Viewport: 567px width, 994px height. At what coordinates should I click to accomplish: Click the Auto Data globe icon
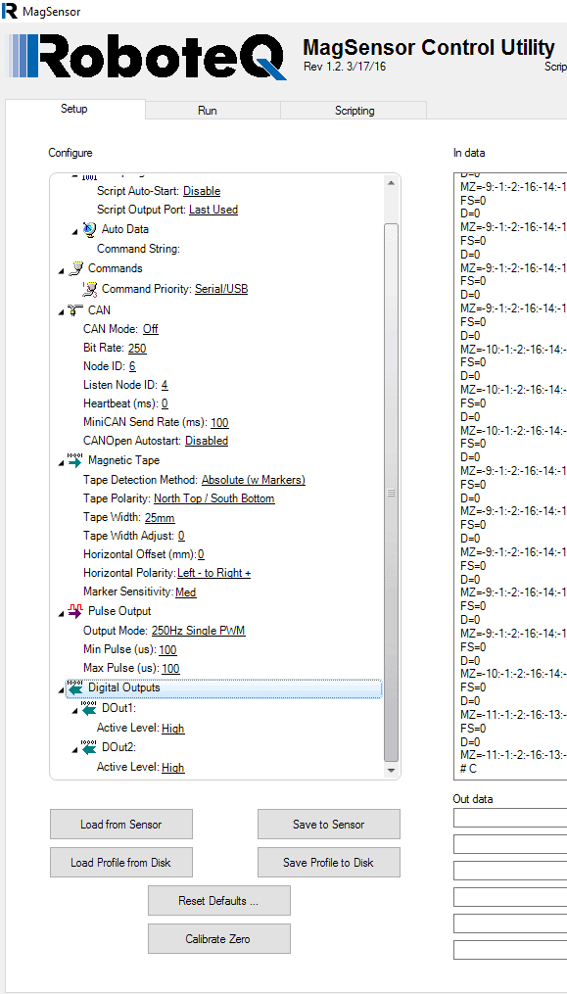tap(89, 229)
